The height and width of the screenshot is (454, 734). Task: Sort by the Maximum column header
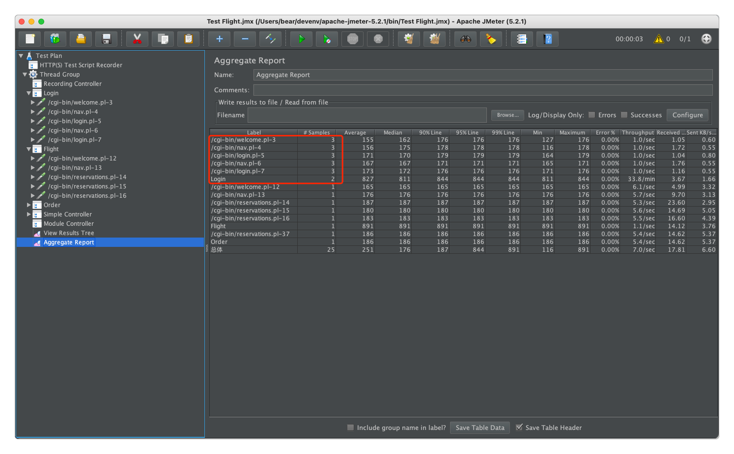[x=572, y=133]
